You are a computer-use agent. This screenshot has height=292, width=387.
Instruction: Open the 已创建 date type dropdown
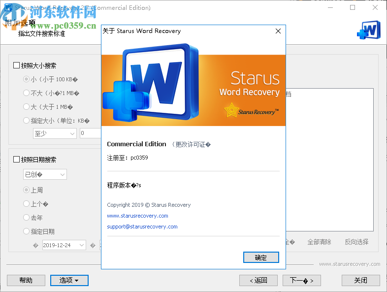(45, 174)
